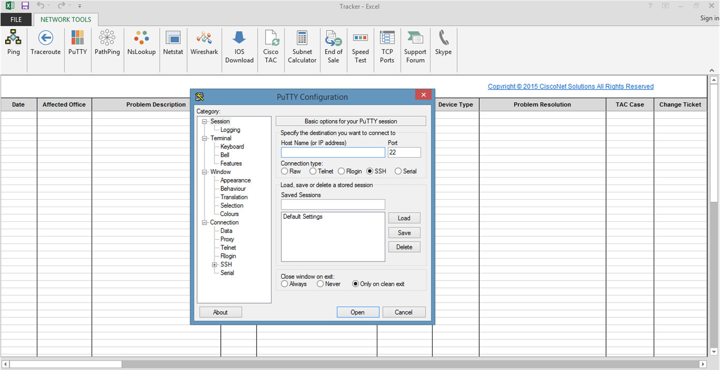Select Serial category in PuTTY tree
The width and height of the screenshot is (720, 370).
click(227, 273)
